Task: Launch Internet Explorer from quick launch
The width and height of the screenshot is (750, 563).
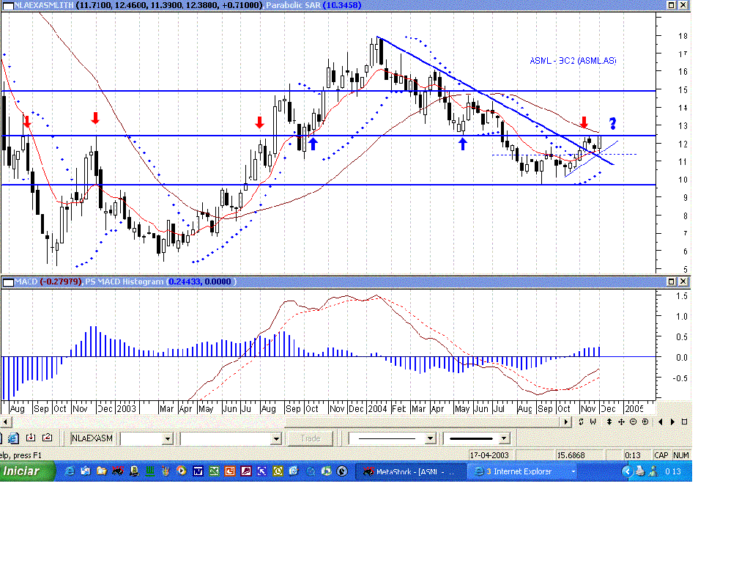Action: 70,471
